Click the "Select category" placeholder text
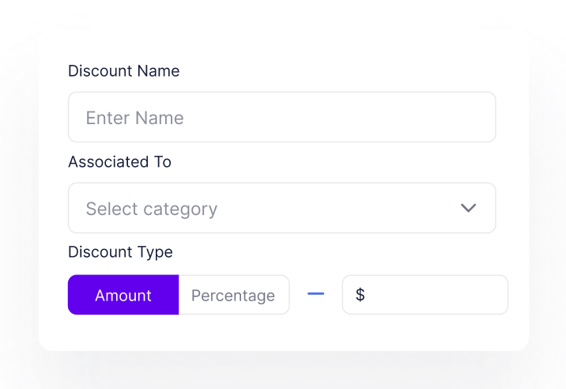566x389 pixels. (151, 209)
